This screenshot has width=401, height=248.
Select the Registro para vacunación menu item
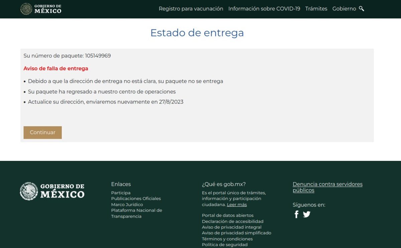191,9
